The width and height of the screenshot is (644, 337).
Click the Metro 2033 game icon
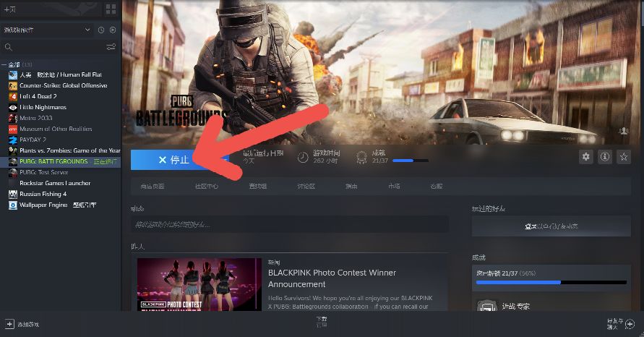click(13, 119)
